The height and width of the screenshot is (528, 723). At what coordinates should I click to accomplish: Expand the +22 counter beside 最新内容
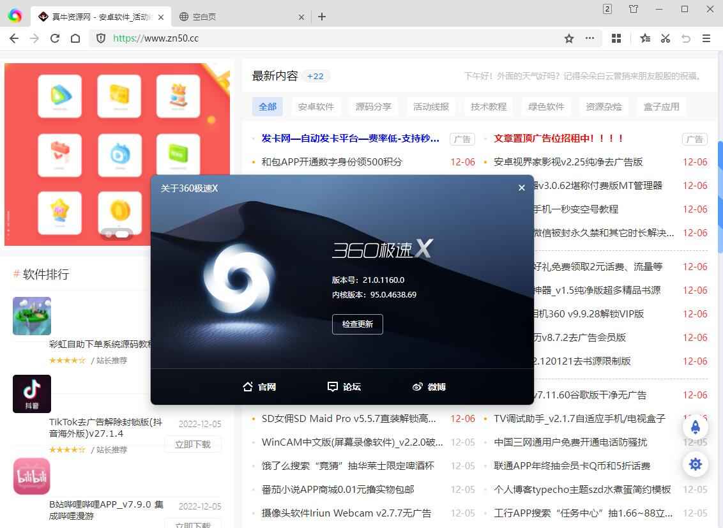pyautogui.click(x=316, y=75)
